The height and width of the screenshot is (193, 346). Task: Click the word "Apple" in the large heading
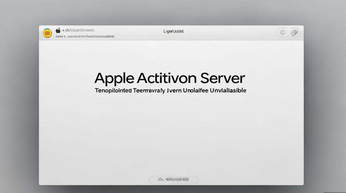coord(114,78)
